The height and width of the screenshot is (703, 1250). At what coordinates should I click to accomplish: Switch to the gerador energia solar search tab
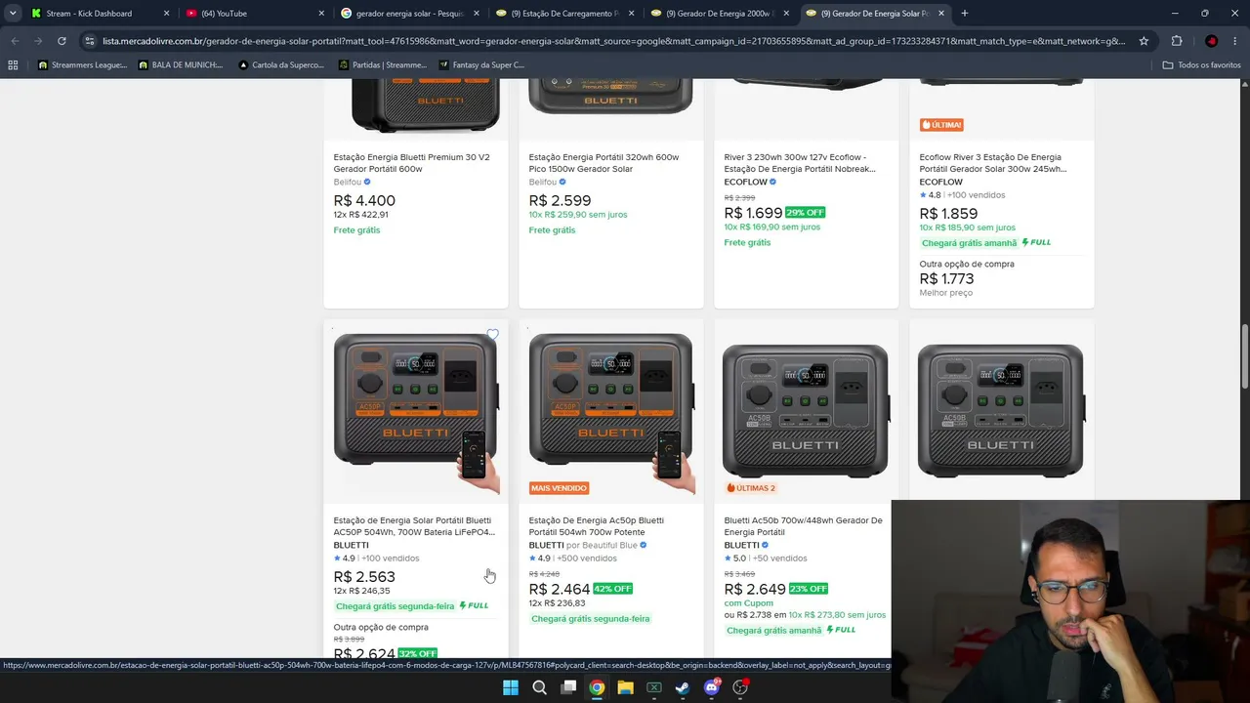[x=410, y=14]
